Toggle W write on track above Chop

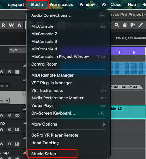point(2,144)
